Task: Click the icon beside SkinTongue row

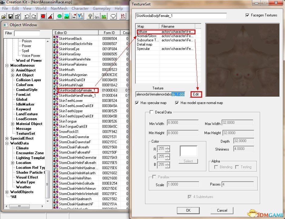Action: pyautogui.click(x=56, y=121)
